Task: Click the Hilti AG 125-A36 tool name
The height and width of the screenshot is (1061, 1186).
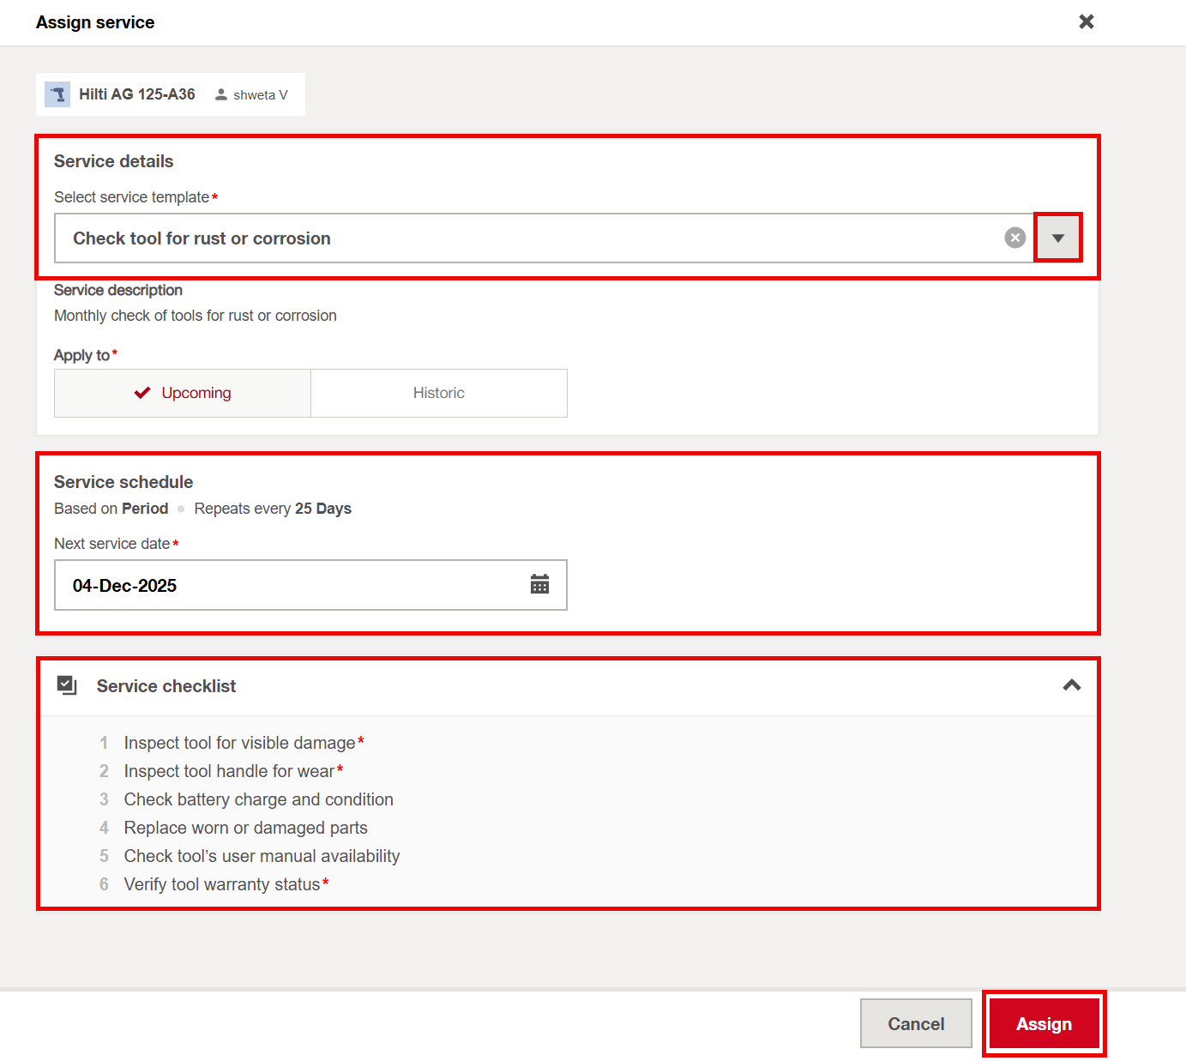Action: (137, 94)
